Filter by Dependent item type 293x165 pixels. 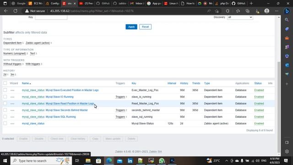(x=12, y=43)
